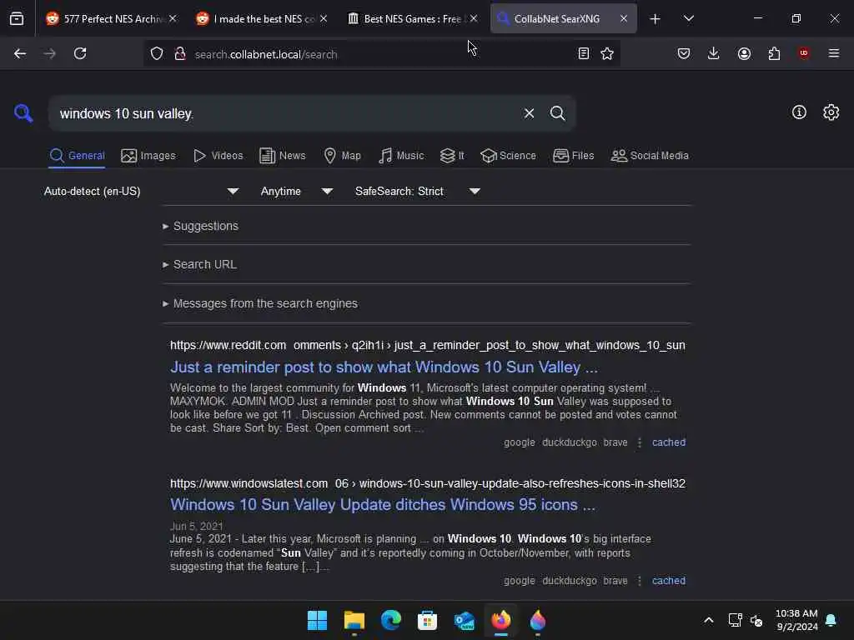Select the Videos search category
This screenshot has width=854, height=640.
pyautogui.click(x=218, y=156)
